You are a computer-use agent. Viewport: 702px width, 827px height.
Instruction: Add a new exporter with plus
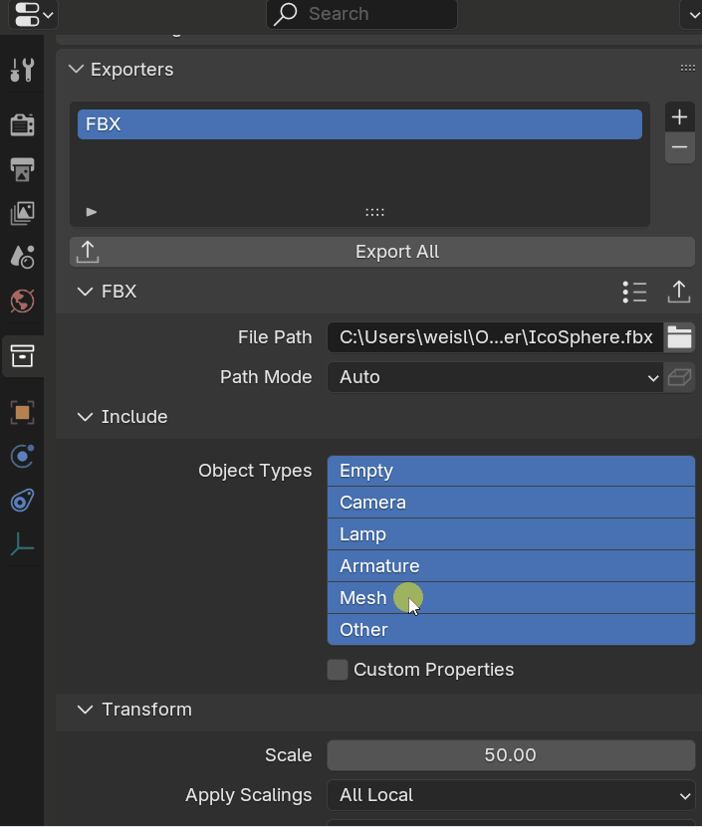pyautogui.click(x=679, y=117)
